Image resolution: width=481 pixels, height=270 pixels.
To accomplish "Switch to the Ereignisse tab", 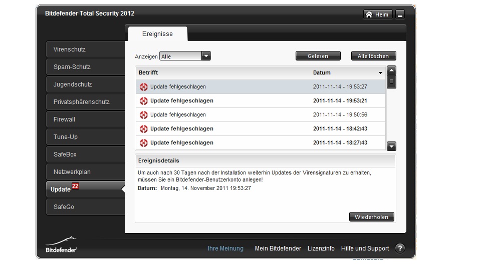I will [x=157, y=33].
